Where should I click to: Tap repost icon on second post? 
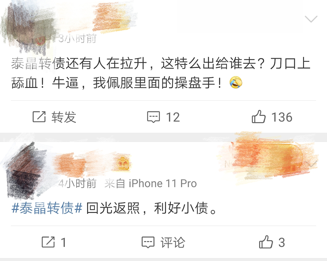coord(48,242)
